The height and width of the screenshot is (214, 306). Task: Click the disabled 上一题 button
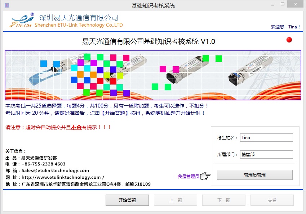pyautogui.click(x=176, y=200)
